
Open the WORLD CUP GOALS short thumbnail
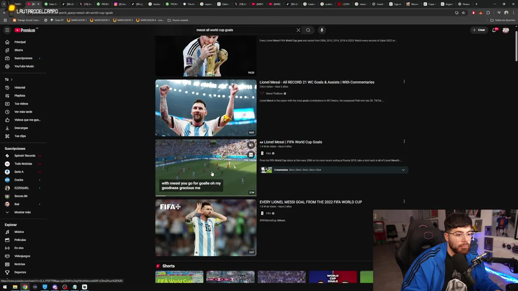point(333,277)
